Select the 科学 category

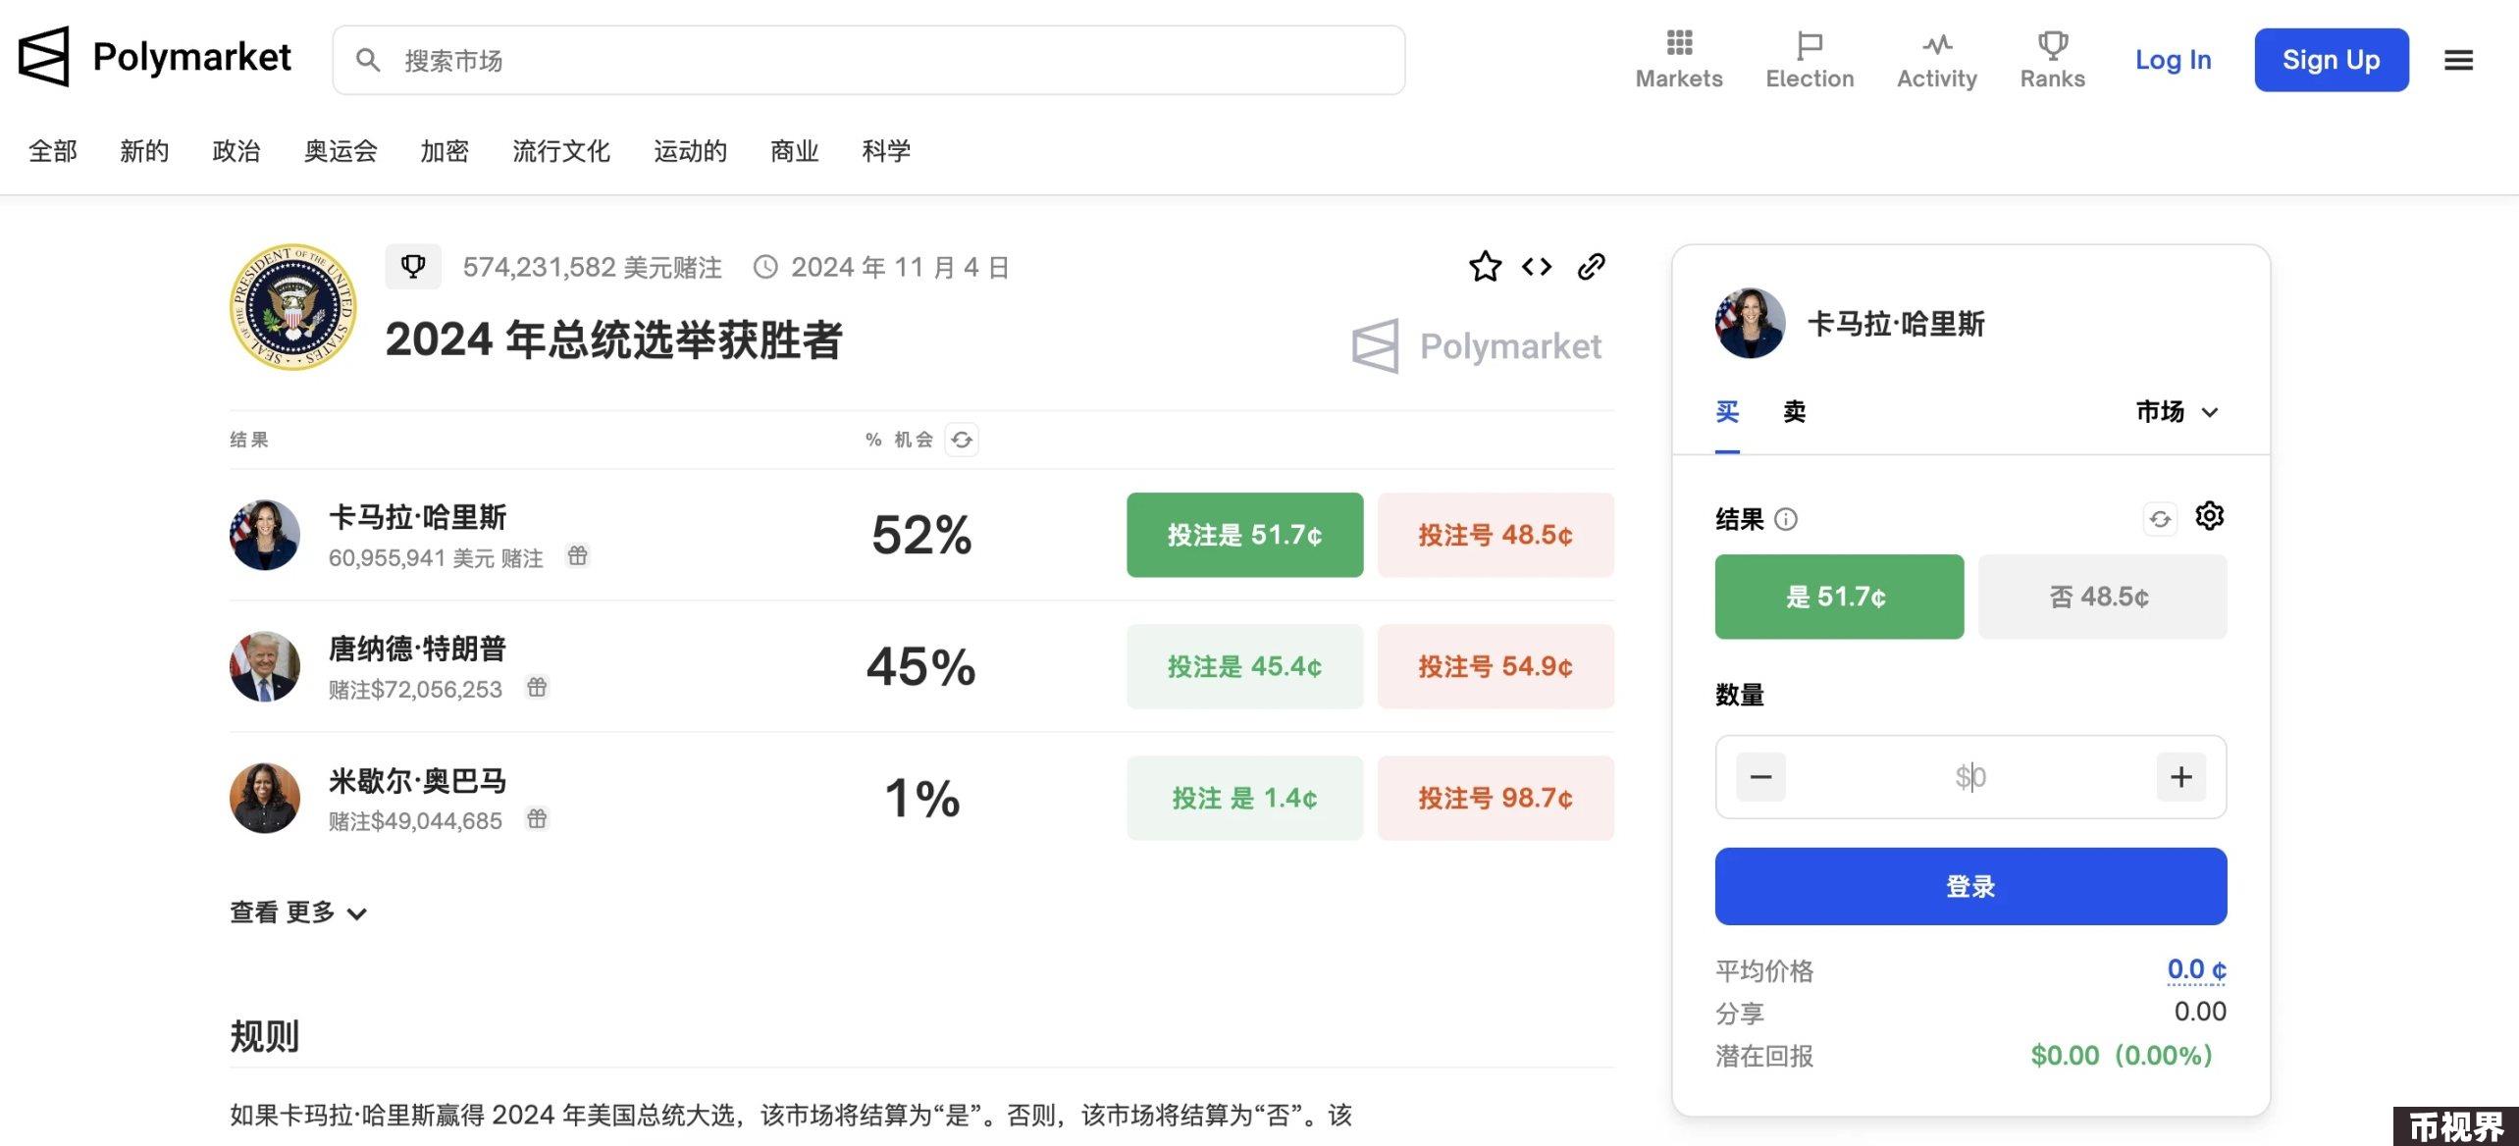886,151
